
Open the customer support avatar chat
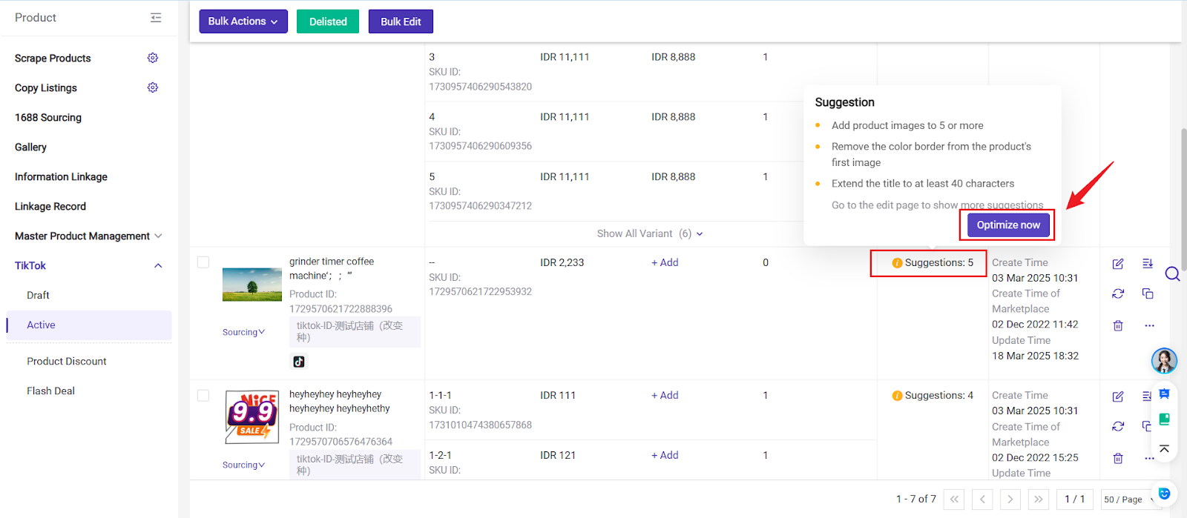click(x=1164, y=361)
